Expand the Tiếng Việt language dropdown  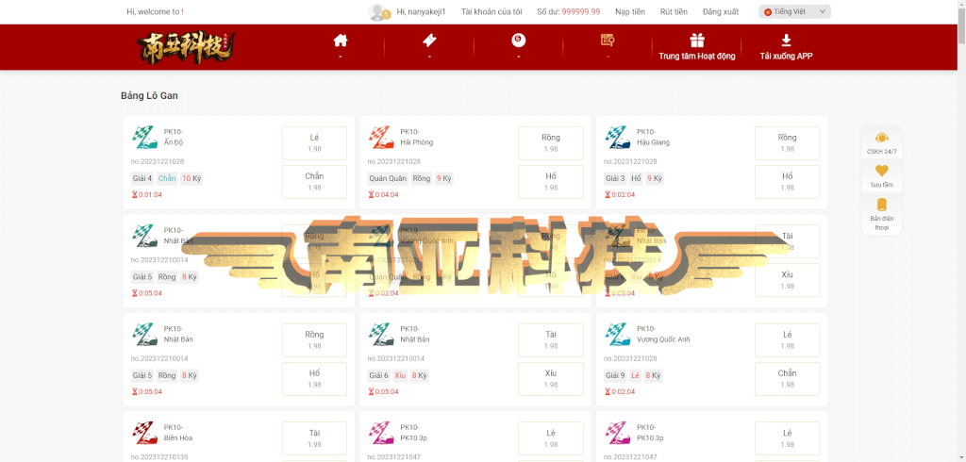click(794, 11)
